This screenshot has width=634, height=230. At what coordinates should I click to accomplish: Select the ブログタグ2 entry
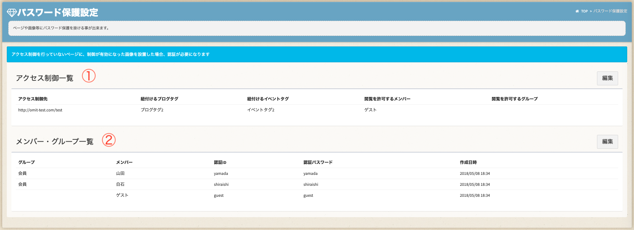[152, 110]
